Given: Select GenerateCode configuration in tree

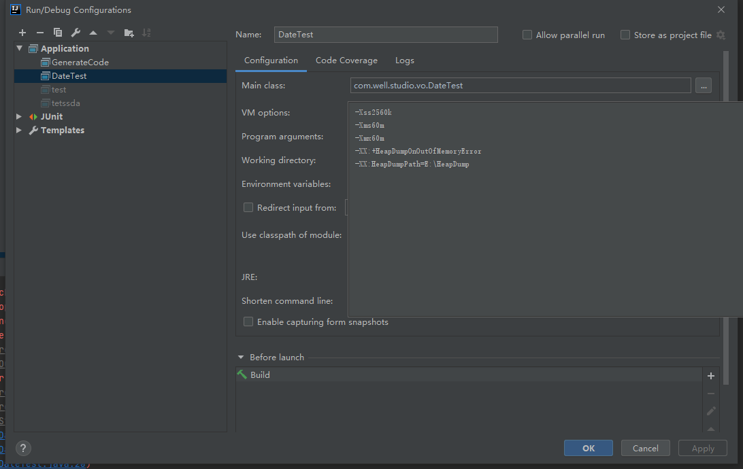Looking at the screenshot, I should click(120, 63).
